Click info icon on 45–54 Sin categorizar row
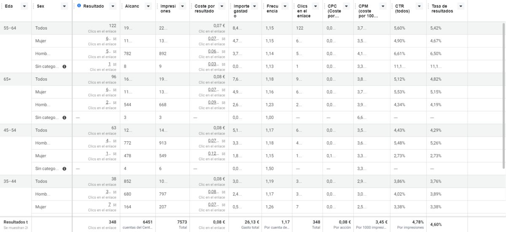 tap(64, 169)
